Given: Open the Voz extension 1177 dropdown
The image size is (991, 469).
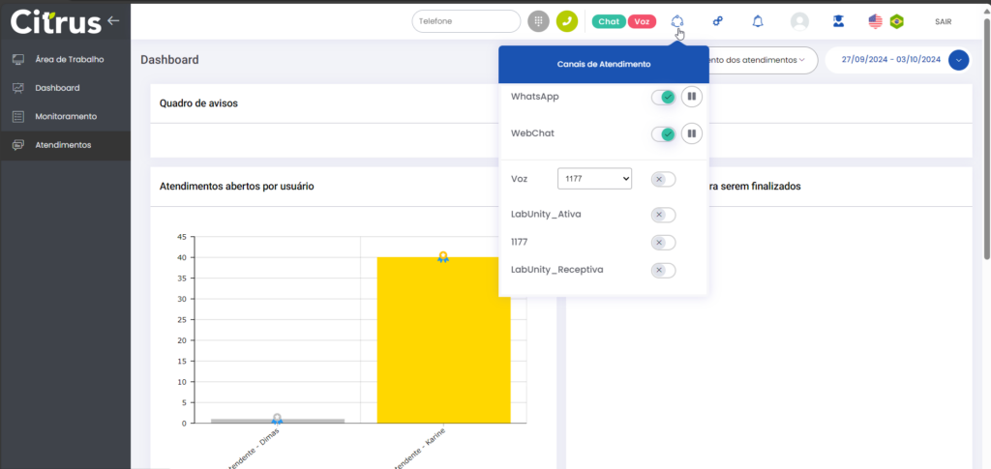Looking at the screenshot, I should tap(594, 179).
